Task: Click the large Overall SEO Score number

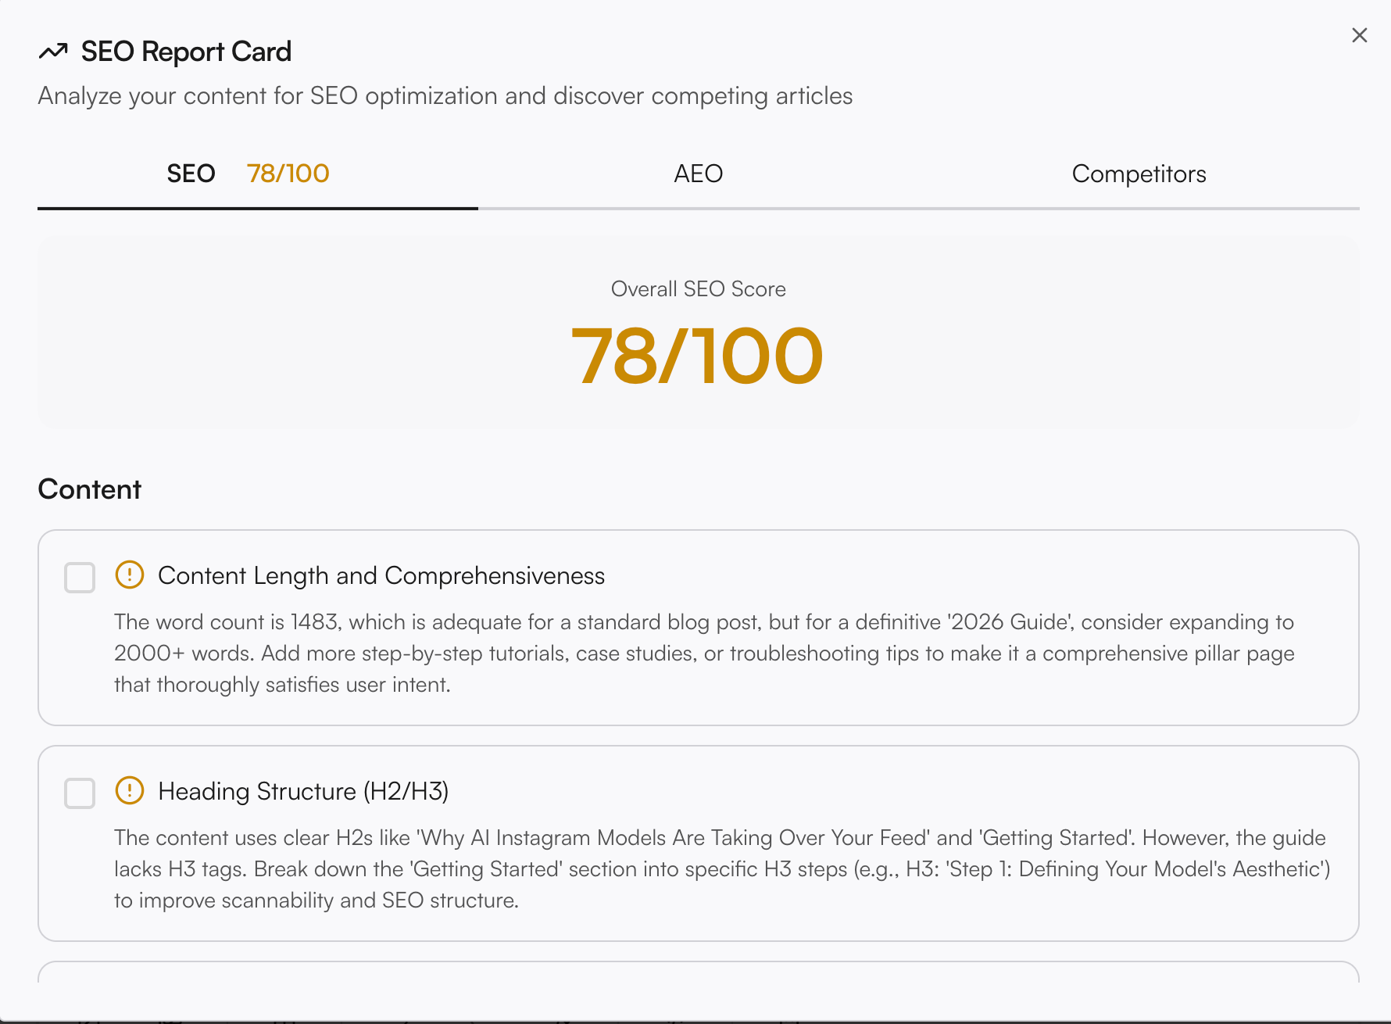Action: (x=697, y=357)
